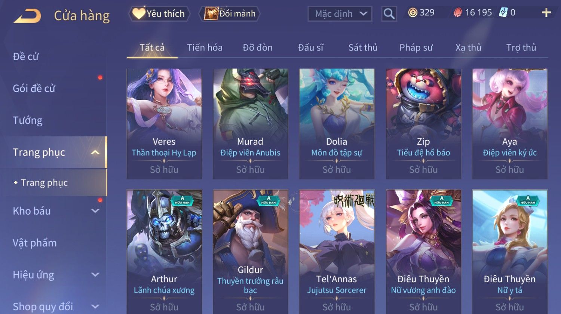The width and height of the screenshot is (561, 314).
Task: Click the blue ticket currency icon
Action: click(503, 13)
